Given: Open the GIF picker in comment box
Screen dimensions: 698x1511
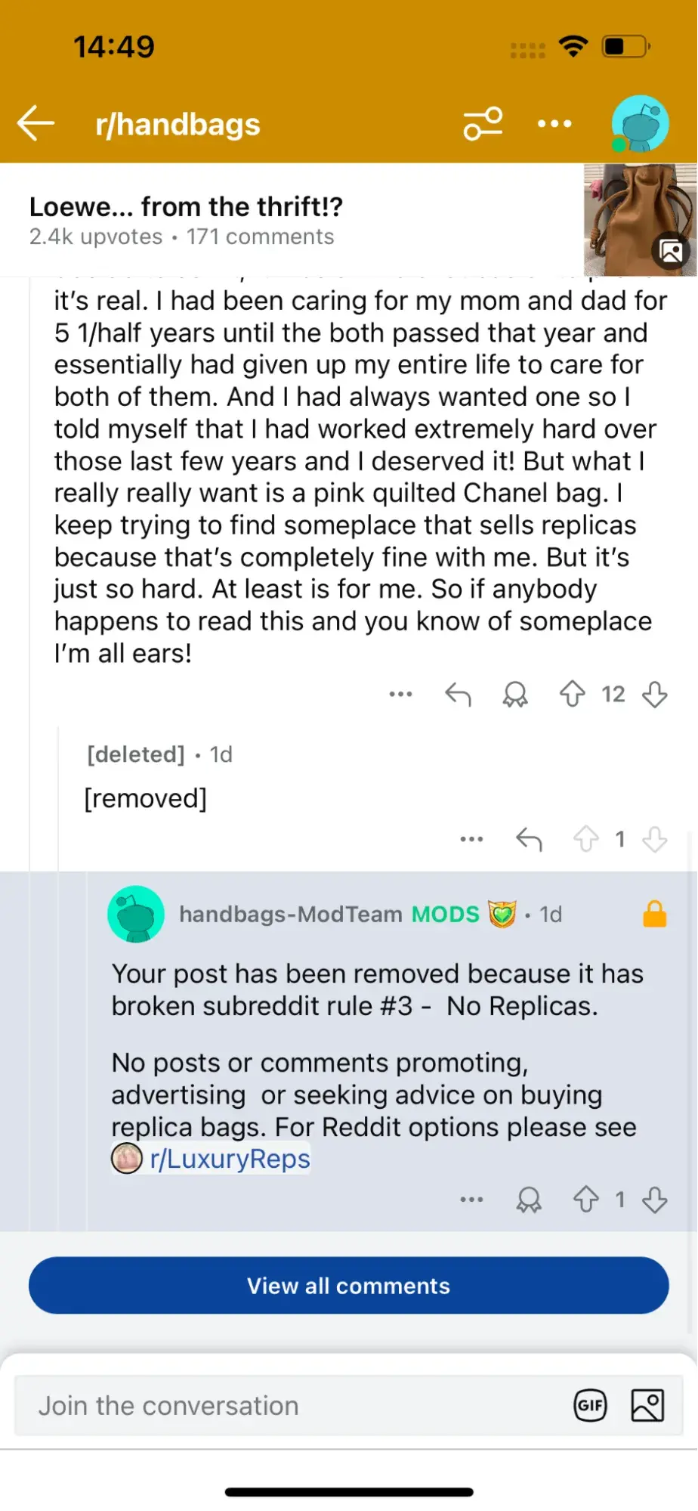Looking at the screenshot, I should tap(590, 1406).
